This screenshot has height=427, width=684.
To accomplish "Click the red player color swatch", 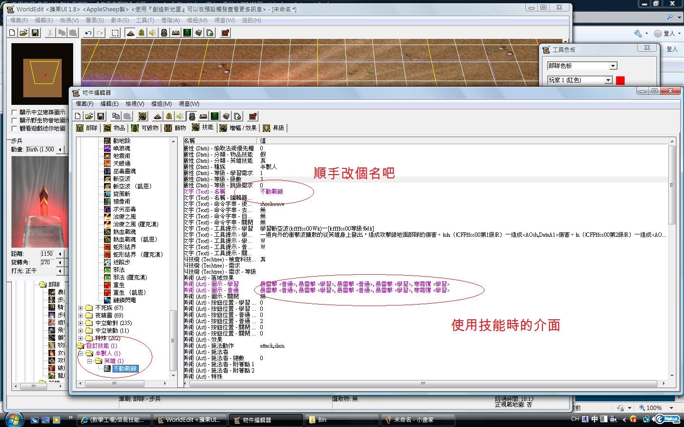I will tap(620, 80).
